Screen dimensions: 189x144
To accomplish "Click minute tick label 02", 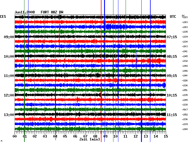I will coord(35,136).
